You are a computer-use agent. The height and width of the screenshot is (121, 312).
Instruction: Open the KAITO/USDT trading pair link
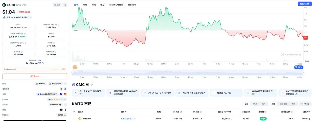[x=127, y=119]
